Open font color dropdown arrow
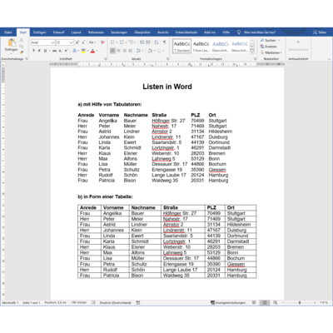The width and height of the screenshot is (333, 333). 97,51
